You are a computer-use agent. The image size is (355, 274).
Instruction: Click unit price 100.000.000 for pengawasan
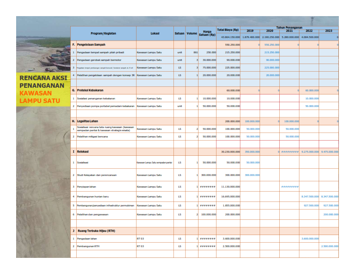point(208,214)
